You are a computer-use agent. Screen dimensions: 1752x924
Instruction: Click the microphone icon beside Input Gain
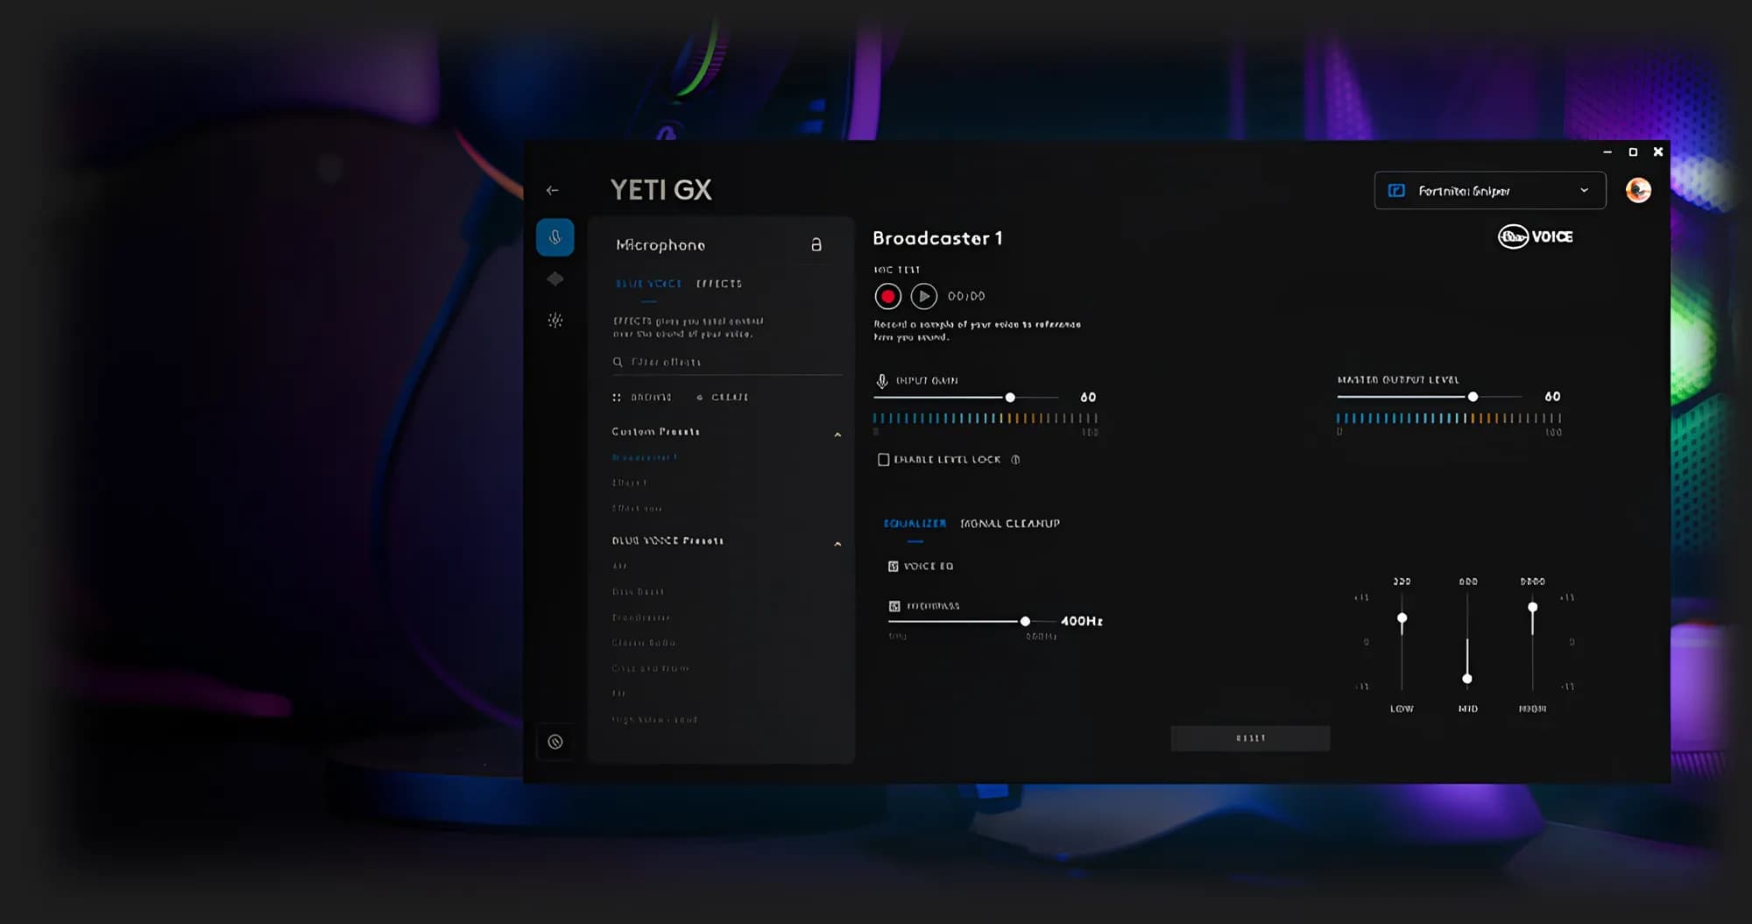pyautogui.click(x=882, y=381)
